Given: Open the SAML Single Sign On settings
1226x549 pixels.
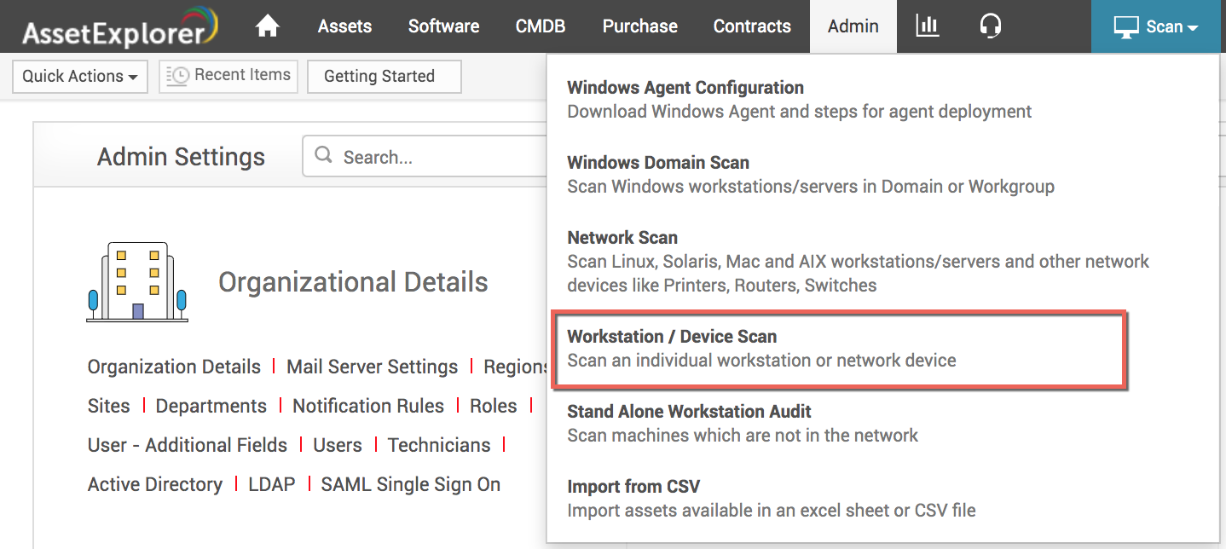Looking at the screenshot, I should [410, 483].
